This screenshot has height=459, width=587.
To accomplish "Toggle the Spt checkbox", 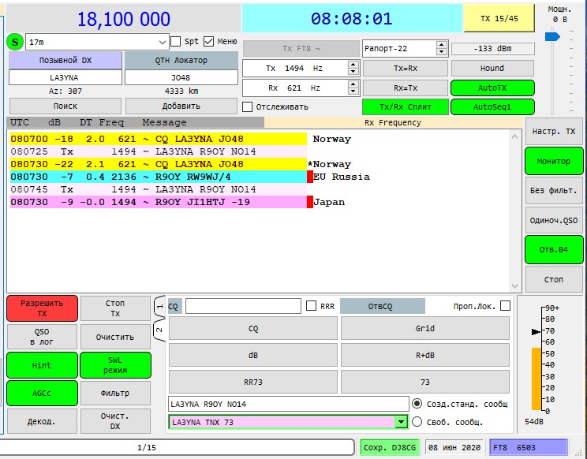I will click(x=175, y=41).
